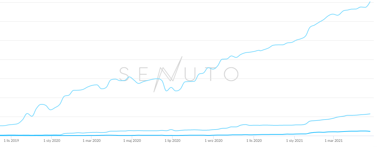Click the top line's left starting point
Screen dimensions: 377x147
point(1,126)
